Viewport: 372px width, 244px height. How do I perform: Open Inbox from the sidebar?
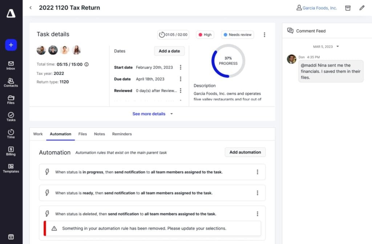[x=11, y=66]
